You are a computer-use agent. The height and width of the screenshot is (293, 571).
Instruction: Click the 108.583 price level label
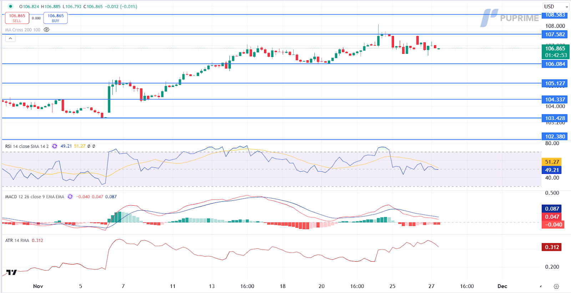click(555, 15)
